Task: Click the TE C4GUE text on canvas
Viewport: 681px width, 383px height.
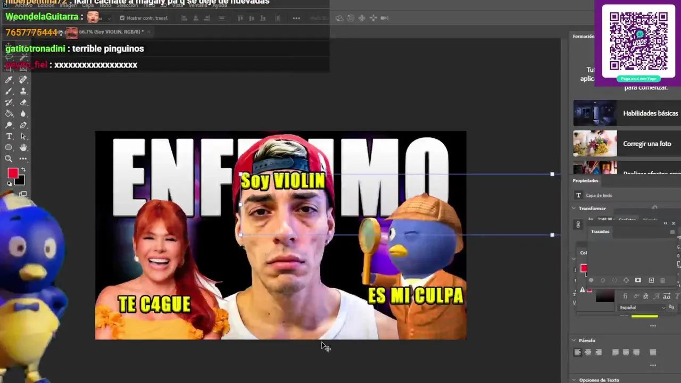Action: pos(154,304)
